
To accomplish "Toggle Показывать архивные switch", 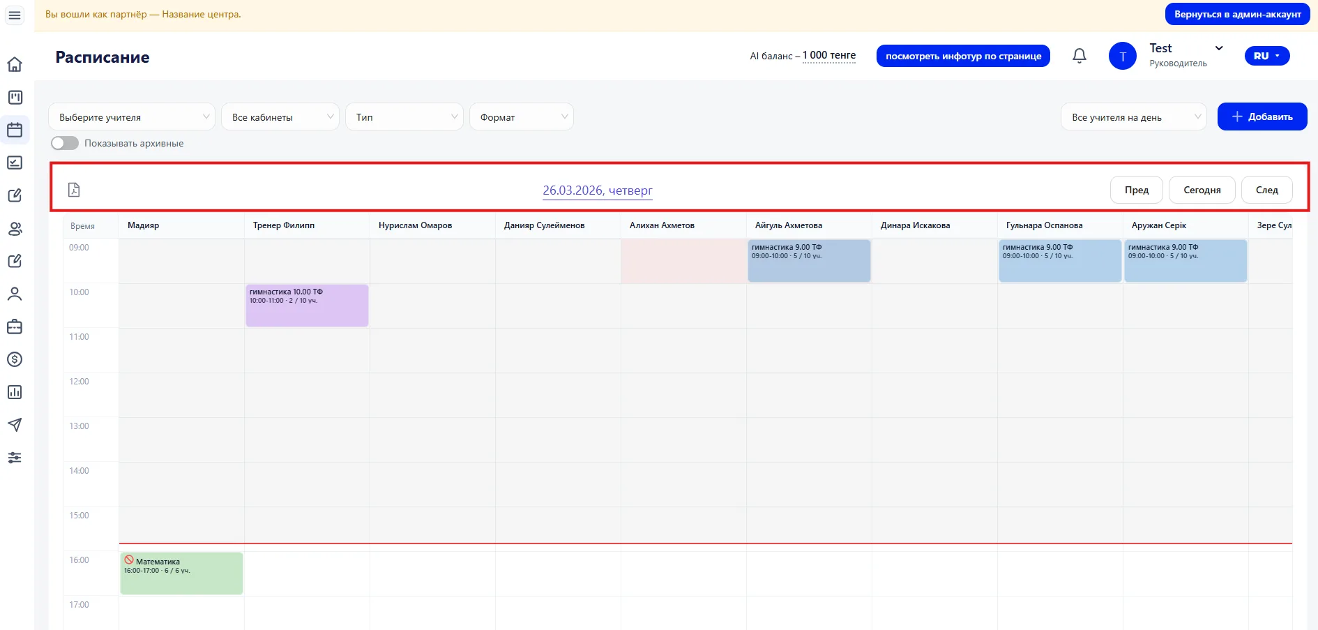I will [65, 143].
